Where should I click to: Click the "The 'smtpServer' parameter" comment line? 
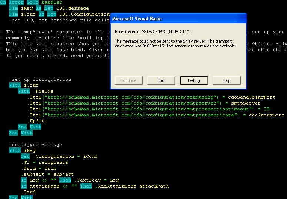click(55, 32)
